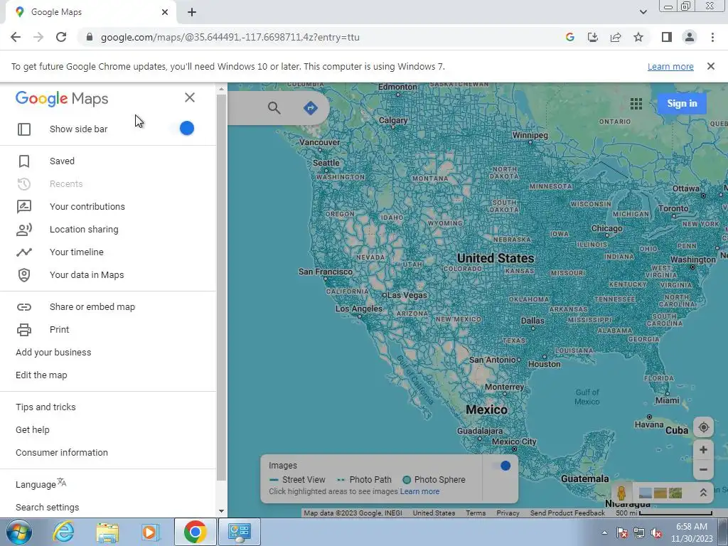Viewport: 728px width, 546px height.
Task: Click the install app icon in address bar
Action: (593, 37)
